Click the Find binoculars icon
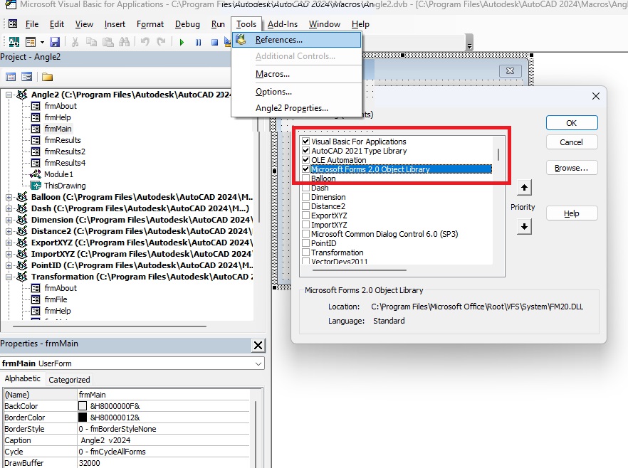Viewport: 628px width, 468px height. (126, 43)
